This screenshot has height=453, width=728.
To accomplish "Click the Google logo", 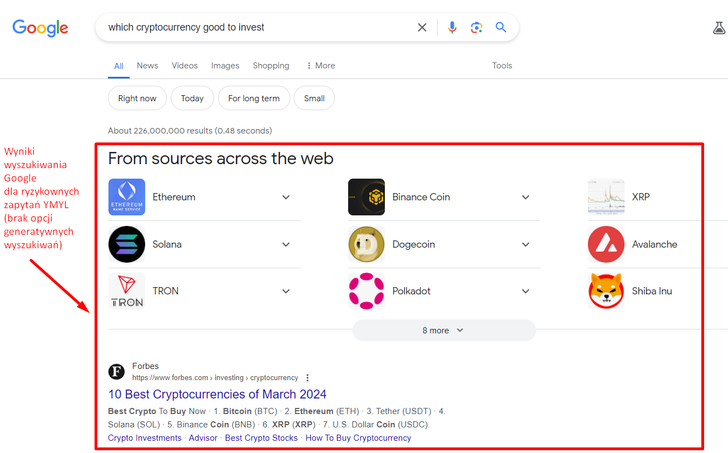I will click(x=41, y=28).
